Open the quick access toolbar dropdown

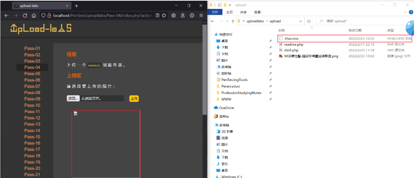click(230, 5)
